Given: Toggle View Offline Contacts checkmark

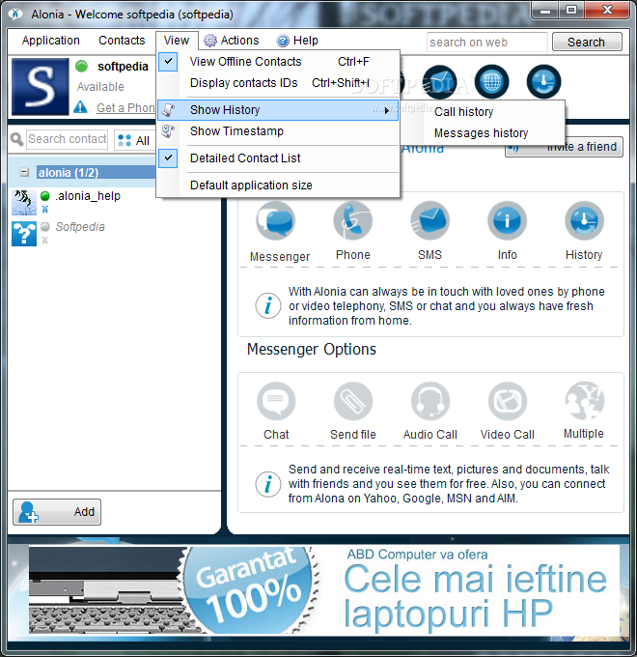Looking at the screenshot, I should coord(168,62).
